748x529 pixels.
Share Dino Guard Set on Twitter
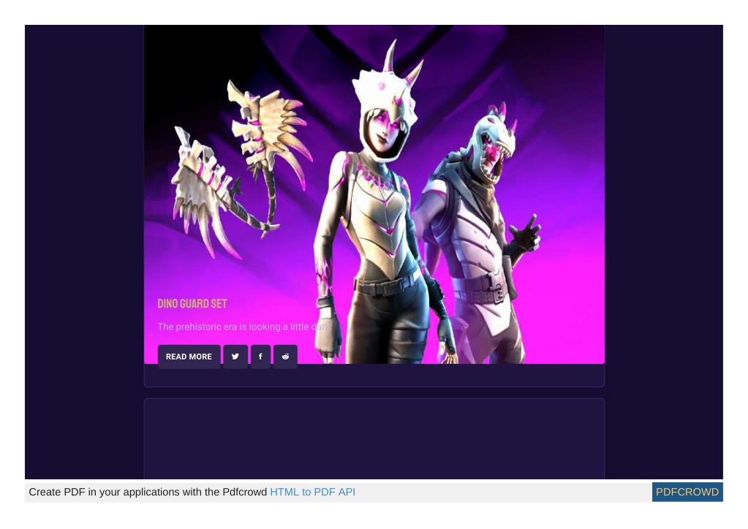235,357
